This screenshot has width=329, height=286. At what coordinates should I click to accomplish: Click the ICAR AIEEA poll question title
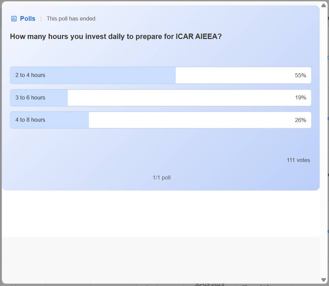pyautogui.click(x=116, y=37)
